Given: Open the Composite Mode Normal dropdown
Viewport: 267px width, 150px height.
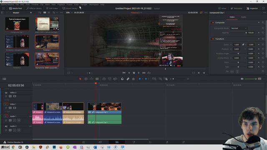Looking at the screenshot, I should click(x=239, y=28).
